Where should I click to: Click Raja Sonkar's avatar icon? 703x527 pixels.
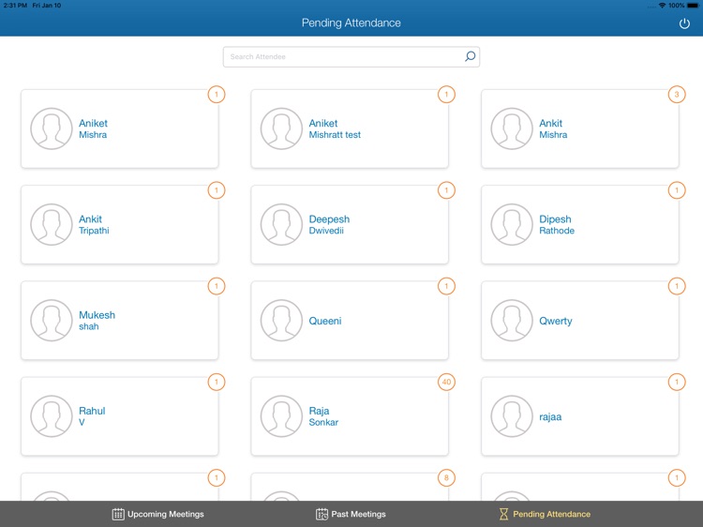pos(281,416)
